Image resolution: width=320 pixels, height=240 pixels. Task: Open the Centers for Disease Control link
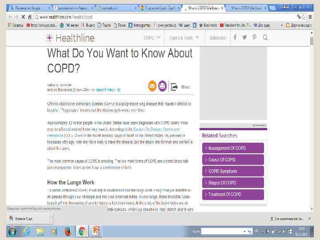[156, 129]
